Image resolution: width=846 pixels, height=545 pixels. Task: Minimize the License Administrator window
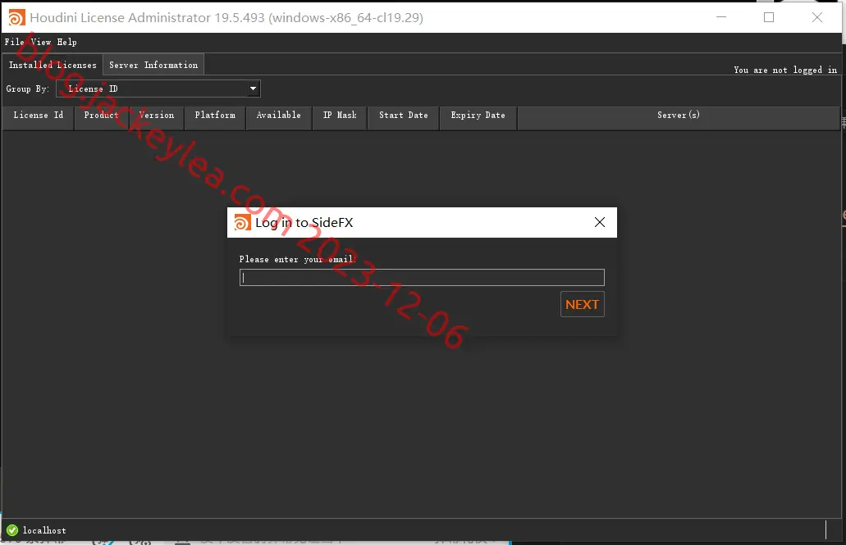[x=720, y=17]
